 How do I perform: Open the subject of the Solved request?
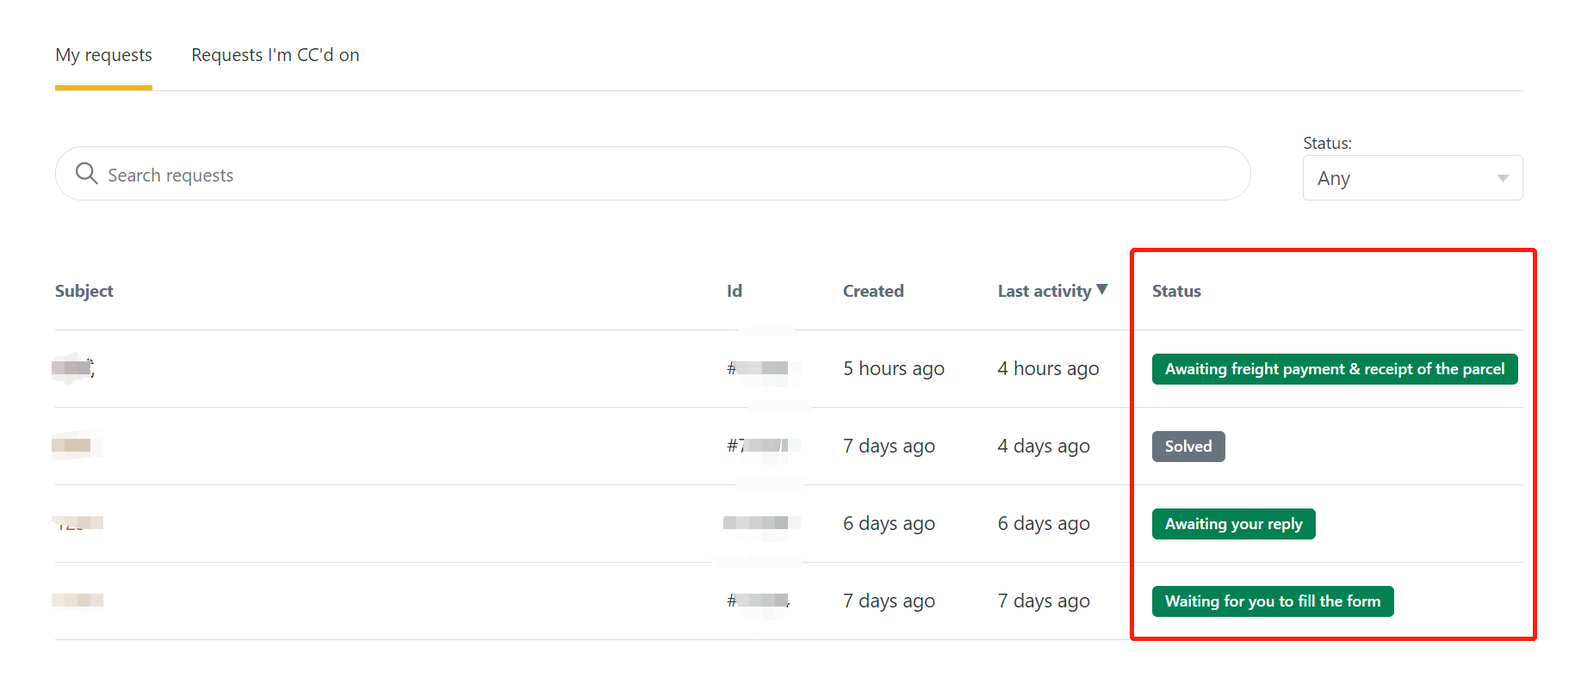[73, 446]
